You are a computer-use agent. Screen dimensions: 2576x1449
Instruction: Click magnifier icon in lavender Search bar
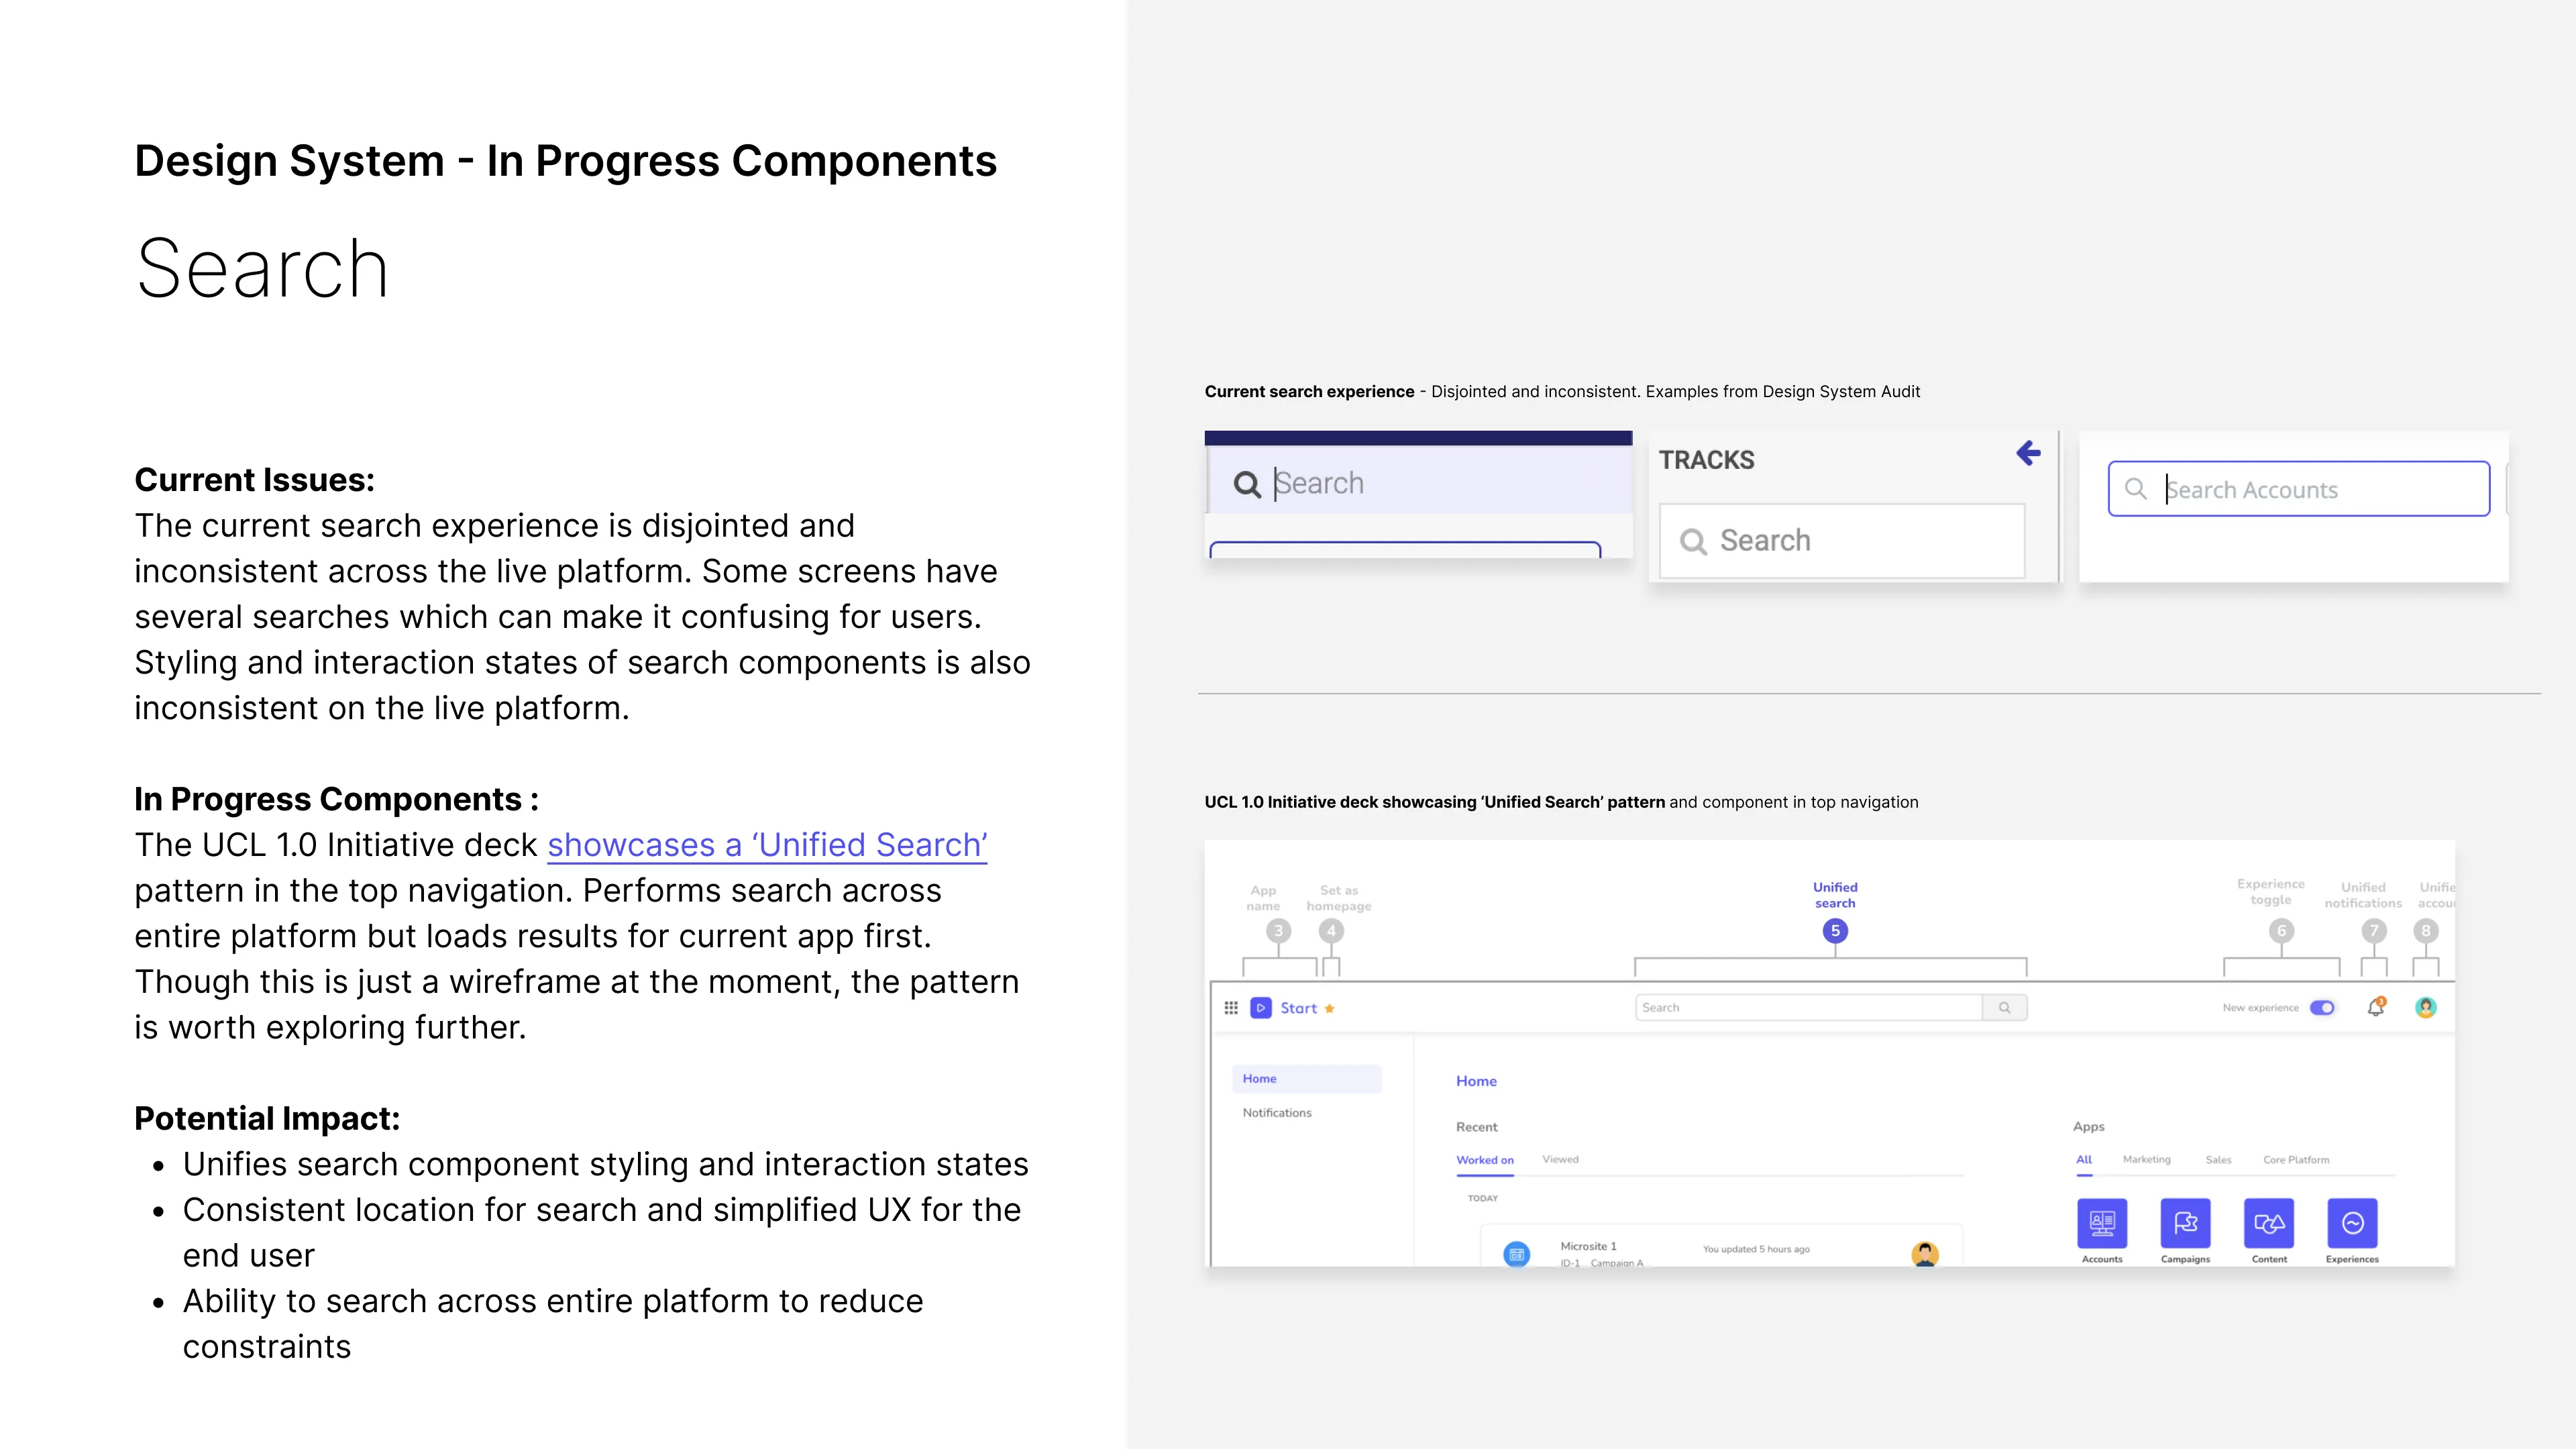[x=1247, y=484]
